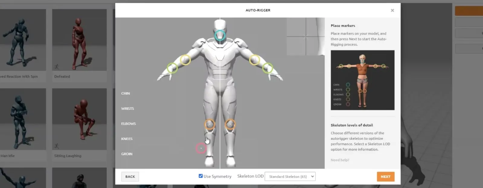Click the Place markers heading
The height and width of the screenshot is (188, 483).
[343, 26]
